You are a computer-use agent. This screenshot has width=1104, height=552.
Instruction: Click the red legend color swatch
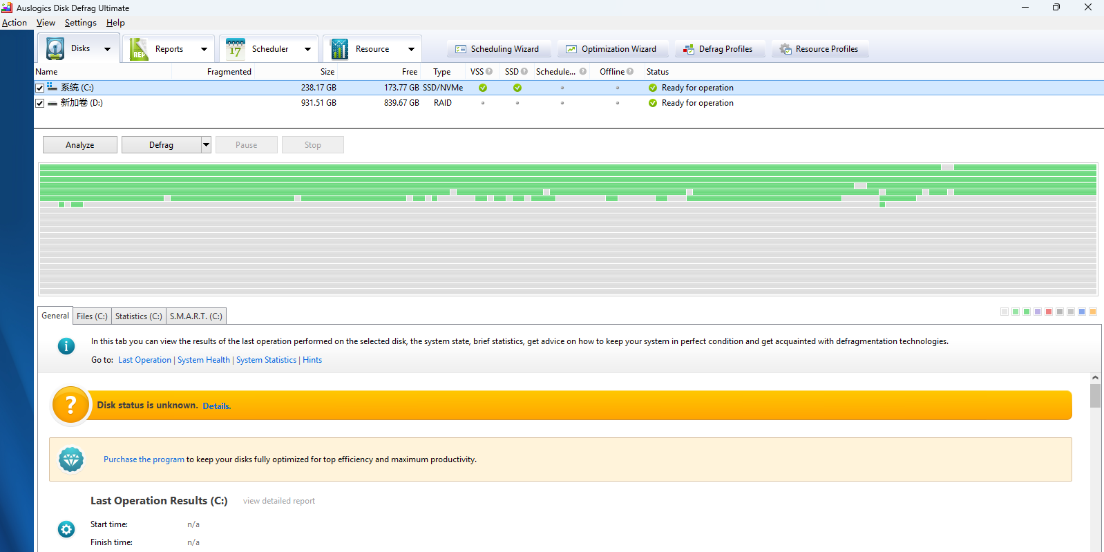click(x=1049, y=312)
